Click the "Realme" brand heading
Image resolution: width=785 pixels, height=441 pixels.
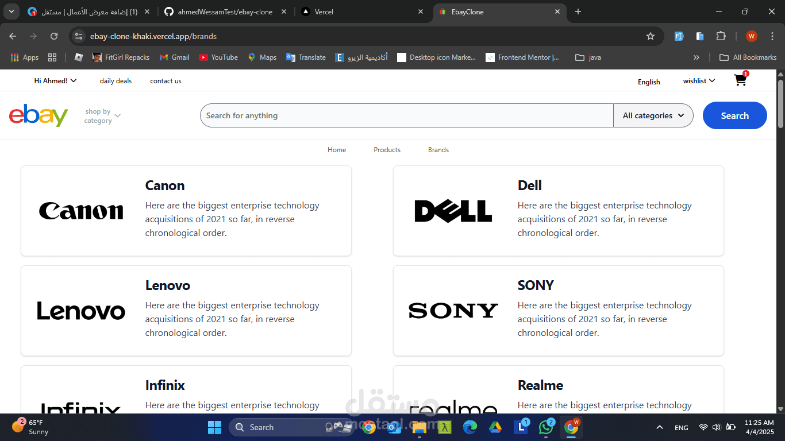click(x=540, y=385)
